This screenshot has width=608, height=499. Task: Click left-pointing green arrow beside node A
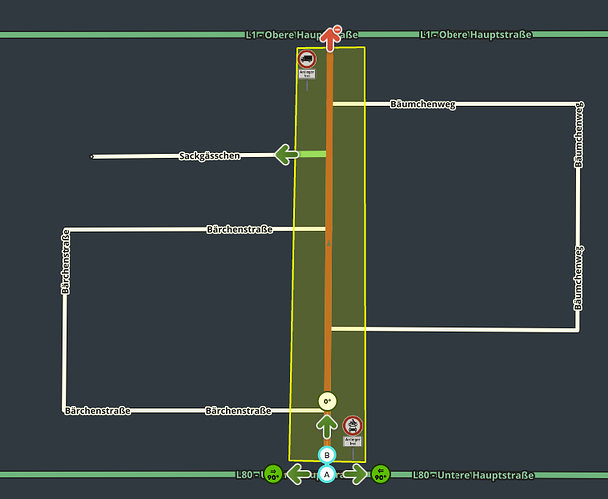tap(297, 475)
